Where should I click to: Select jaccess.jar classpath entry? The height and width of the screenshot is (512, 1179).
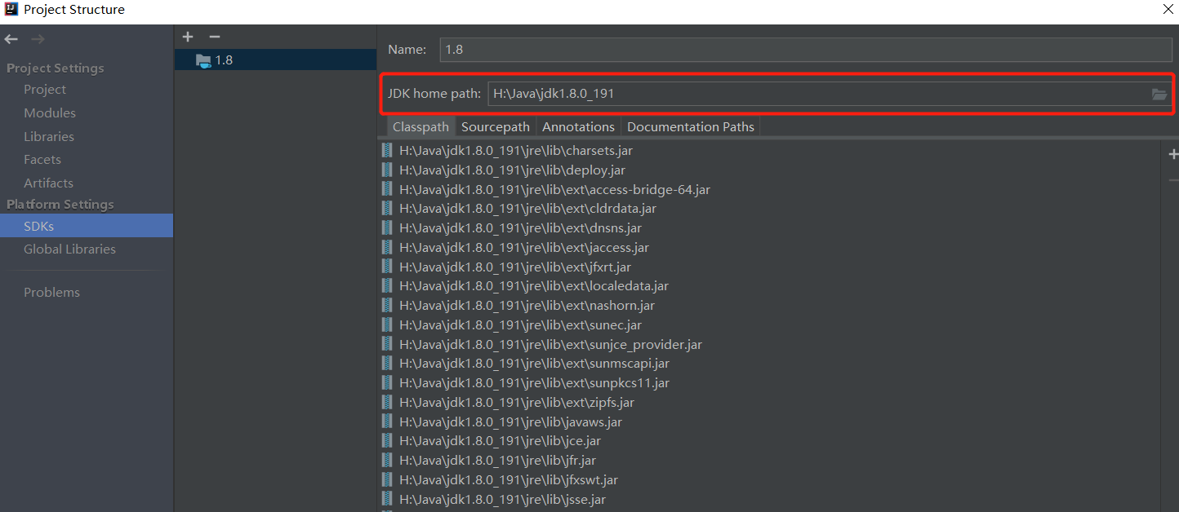524,248
